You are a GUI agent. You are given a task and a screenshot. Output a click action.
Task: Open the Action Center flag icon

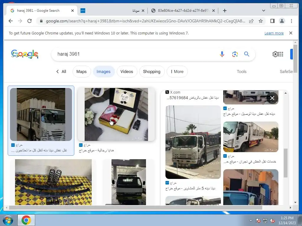258,220
